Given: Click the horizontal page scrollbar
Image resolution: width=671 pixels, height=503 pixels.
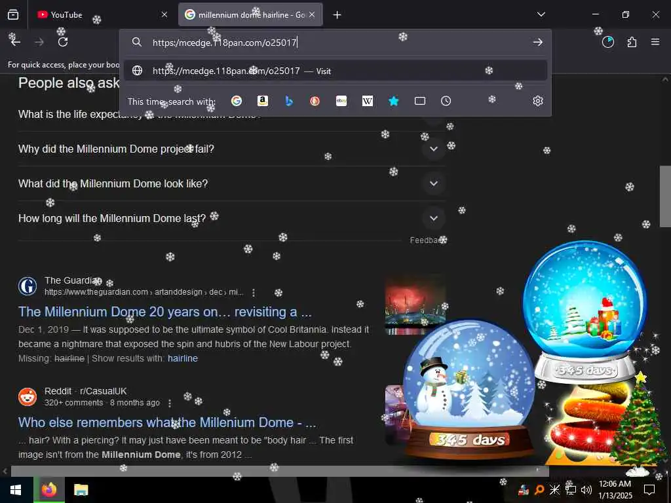Looking at the screenshot, I should point(280,471).
